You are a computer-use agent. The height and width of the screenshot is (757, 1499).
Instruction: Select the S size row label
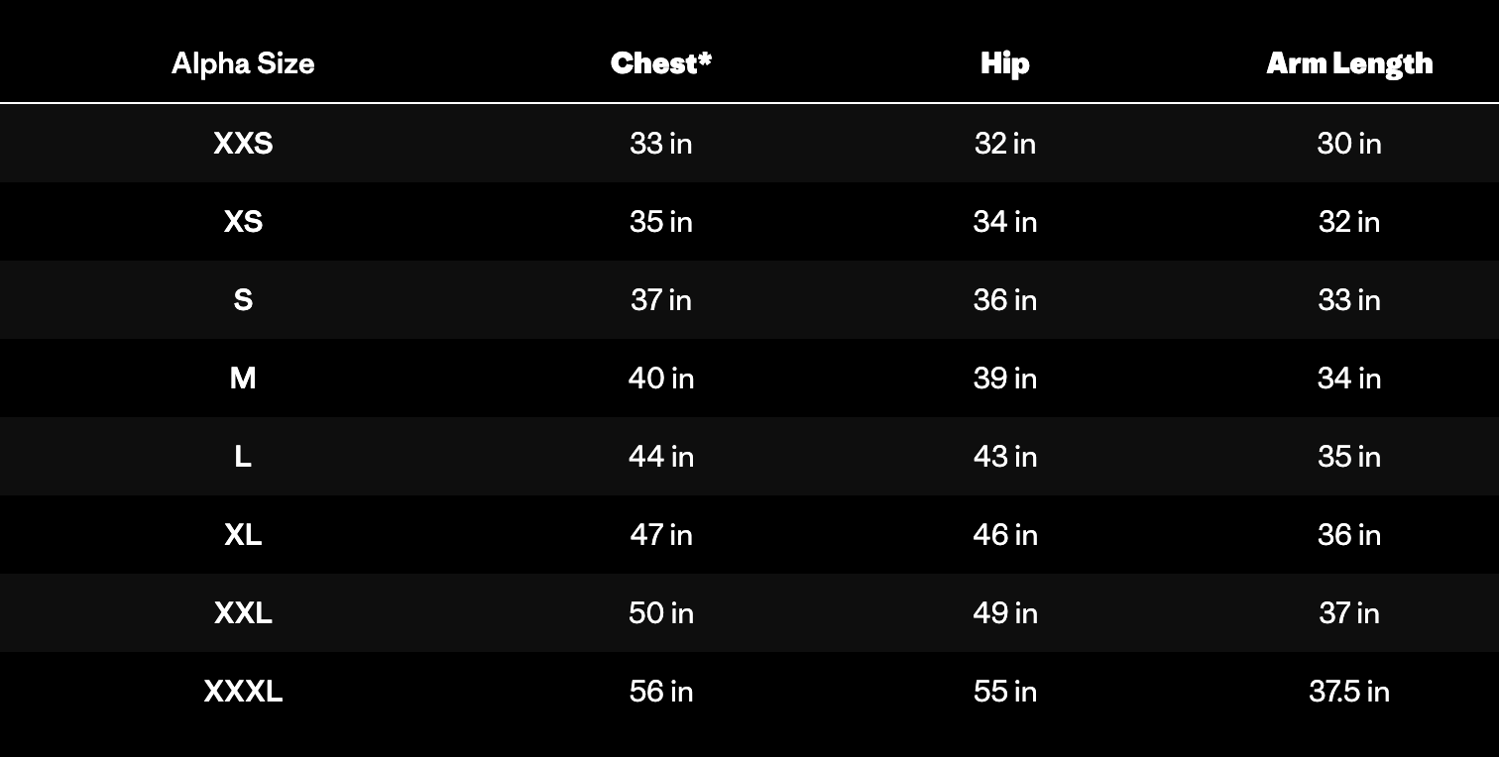(243, 300)
